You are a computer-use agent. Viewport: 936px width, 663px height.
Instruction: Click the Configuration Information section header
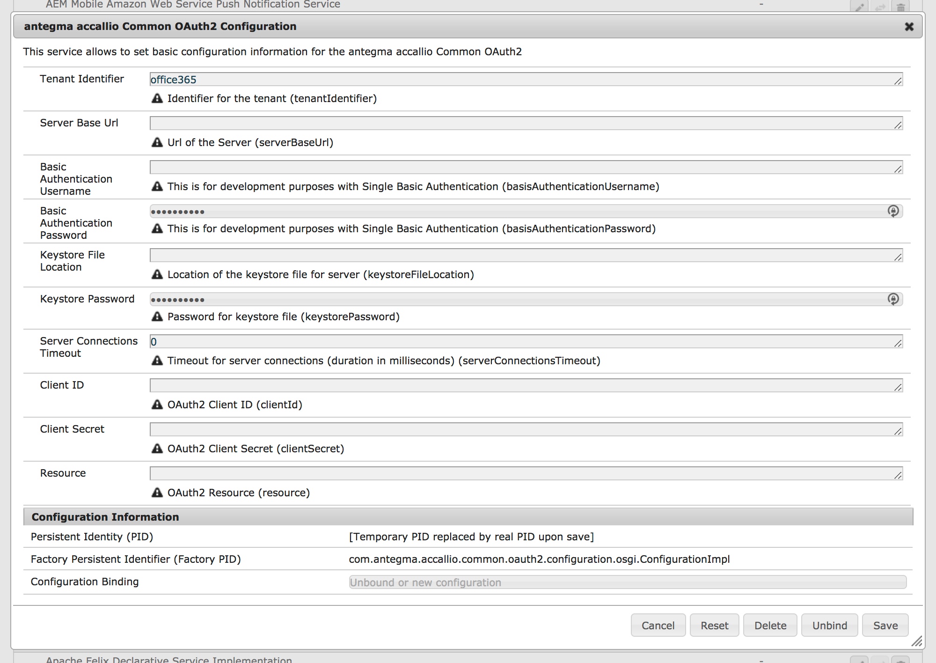click(x=468, y=517)
